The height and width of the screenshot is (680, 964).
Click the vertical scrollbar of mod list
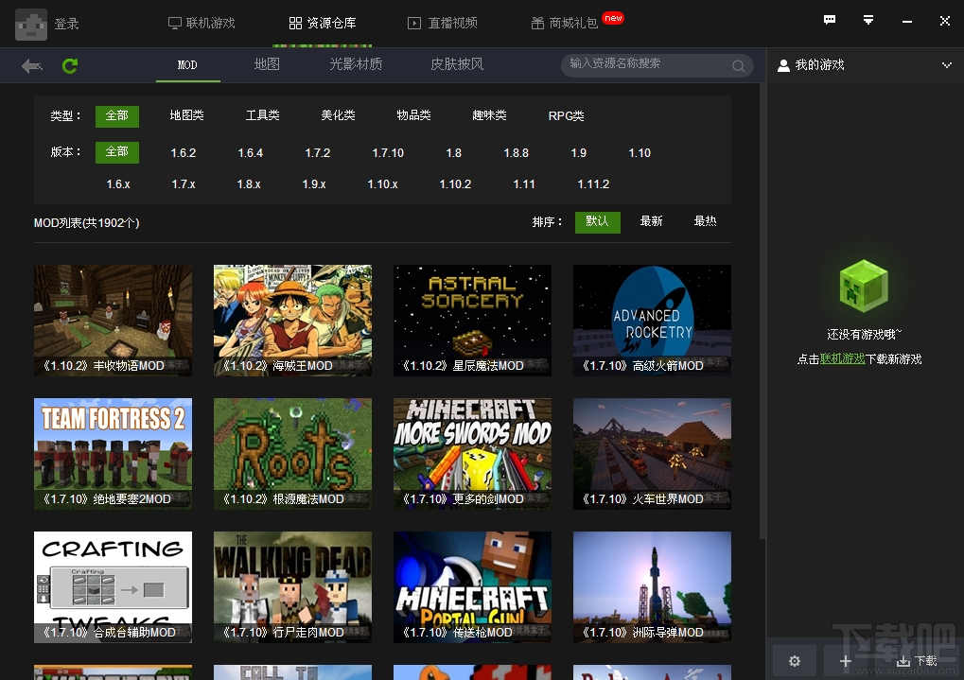[x=762, y=310]
